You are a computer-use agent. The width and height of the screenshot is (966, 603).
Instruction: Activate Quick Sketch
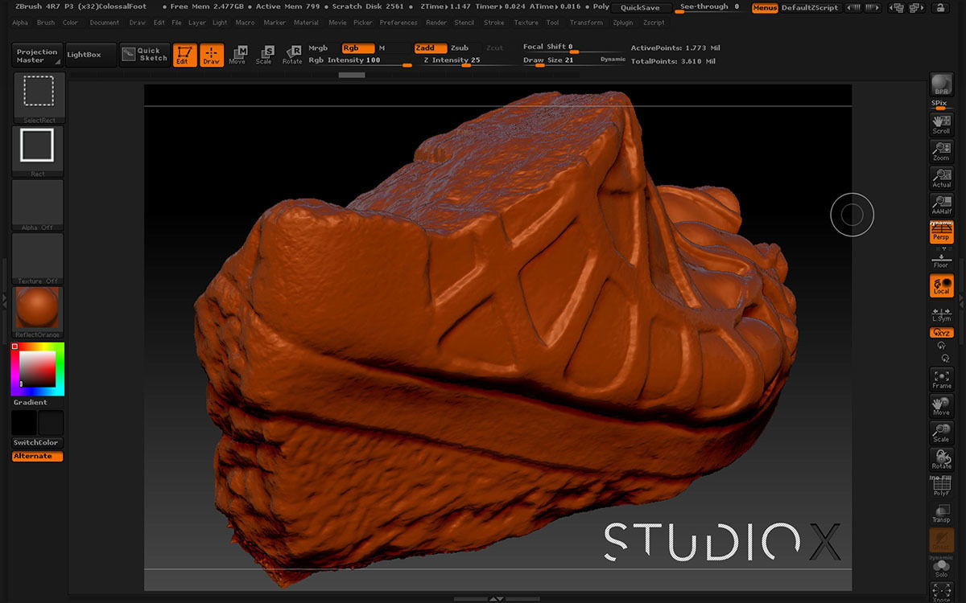pyautogui.click(x=145, y=55)
